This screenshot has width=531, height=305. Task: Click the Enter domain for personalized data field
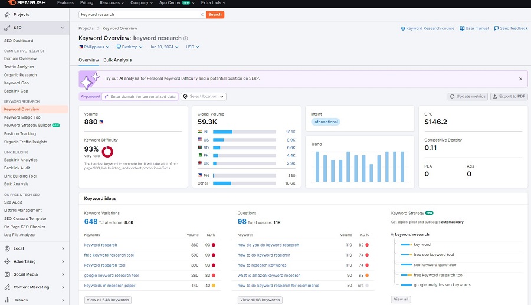(x=140, y=97)
